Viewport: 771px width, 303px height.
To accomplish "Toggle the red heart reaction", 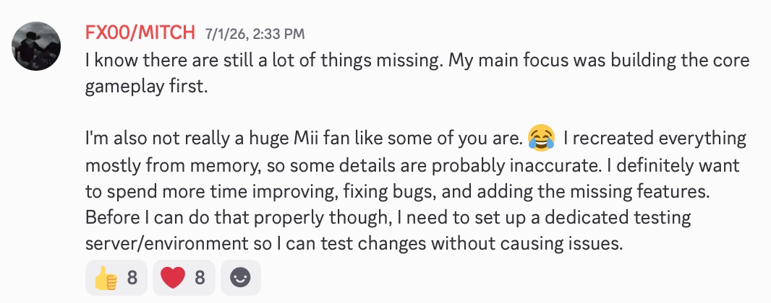I will tap(184, 278).
